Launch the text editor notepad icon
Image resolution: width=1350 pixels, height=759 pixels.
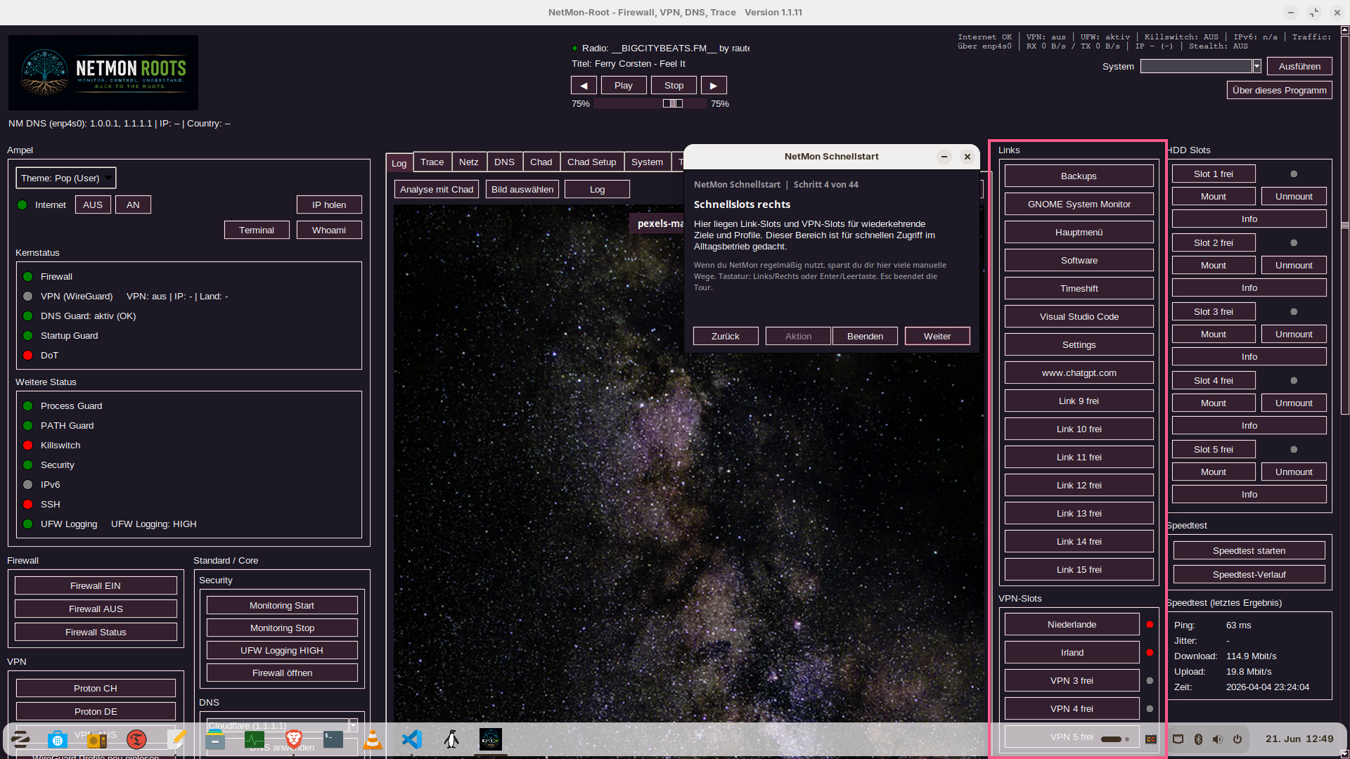pyautogui.click(x=176, y=739)
